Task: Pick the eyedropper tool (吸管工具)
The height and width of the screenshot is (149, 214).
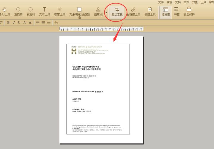Action: (60, 12)
